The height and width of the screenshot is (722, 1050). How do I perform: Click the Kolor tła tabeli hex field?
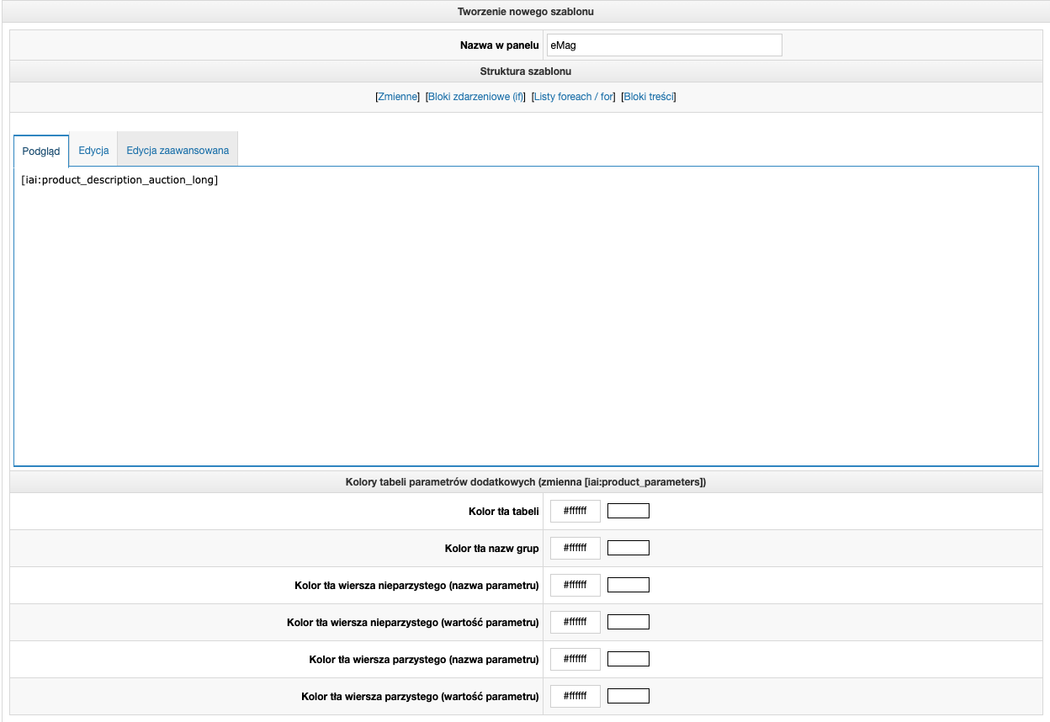tap(575, 511)
